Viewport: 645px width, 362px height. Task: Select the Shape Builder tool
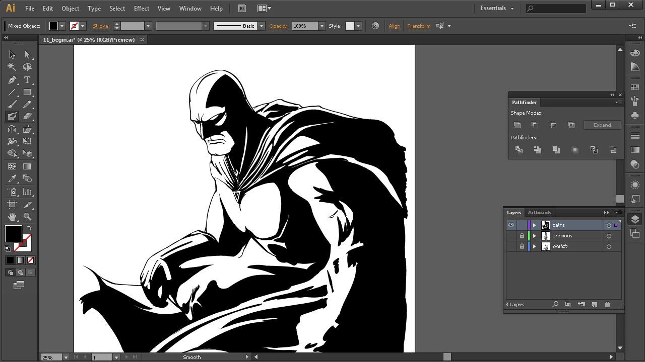12,154
